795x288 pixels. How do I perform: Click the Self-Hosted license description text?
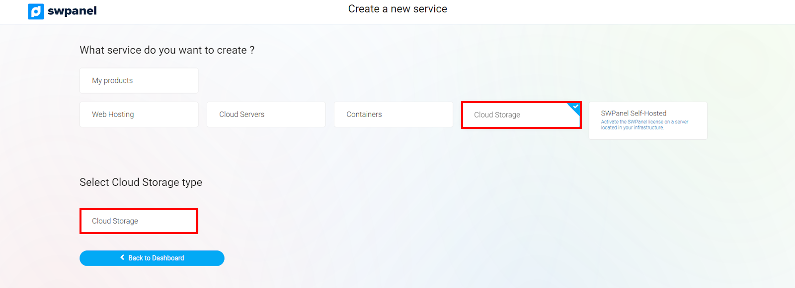(644, 125)
